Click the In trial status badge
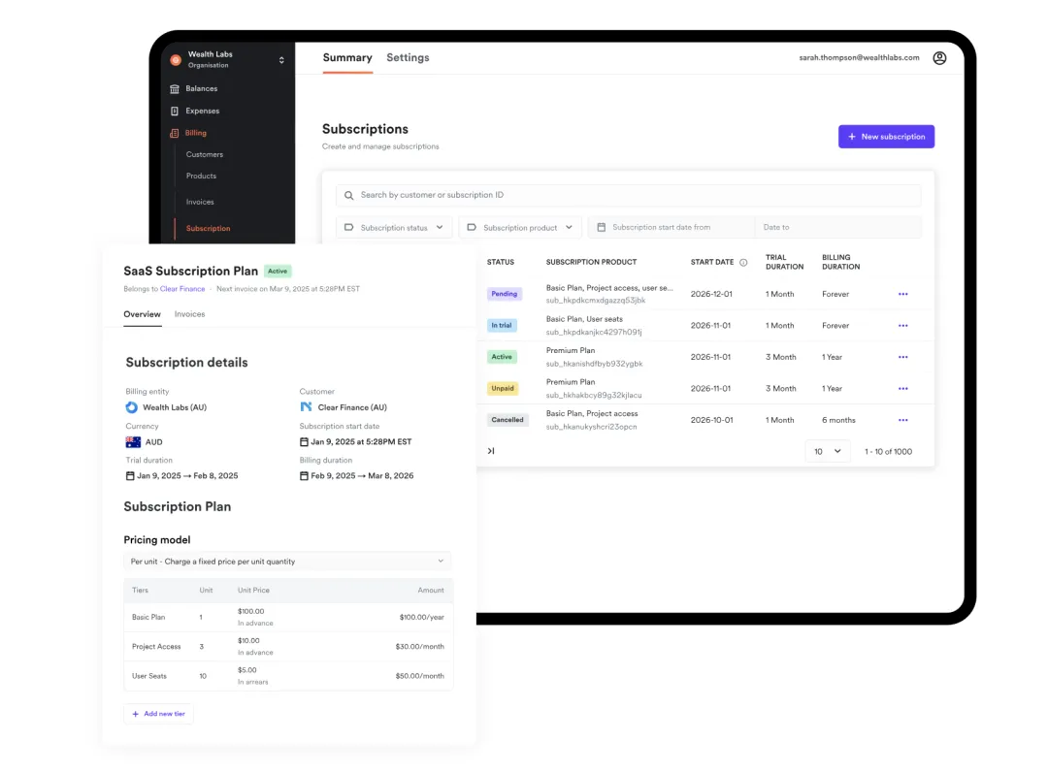The height and width of the screenshot is (772, 1048). (502, 325)
